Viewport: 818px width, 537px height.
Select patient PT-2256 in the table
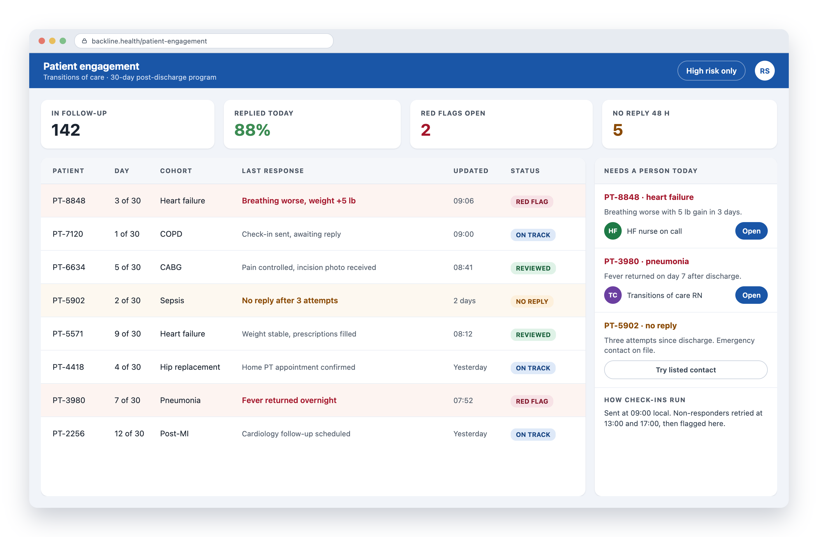coord(313,434)
